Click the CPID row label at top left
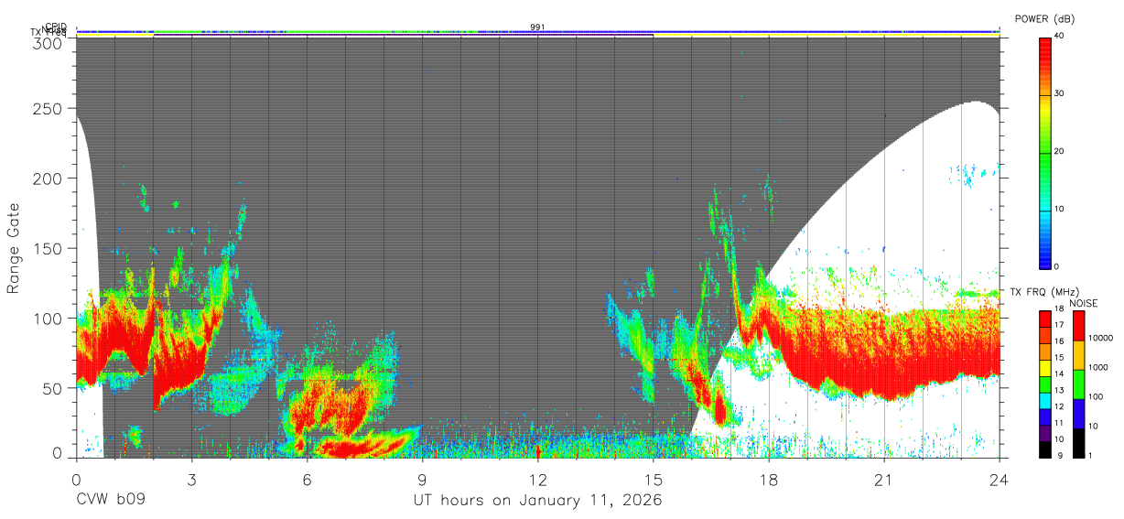This screenshot has width=1124, height=519. pyautogui.click(x=55, y=27)
